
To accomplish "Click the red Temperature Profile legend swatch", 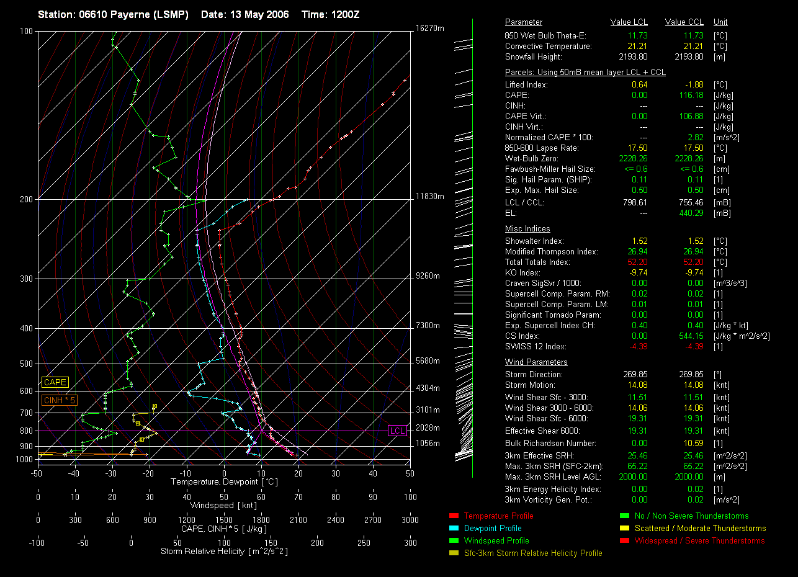I will pyautogui.click(x=453, y=516).
